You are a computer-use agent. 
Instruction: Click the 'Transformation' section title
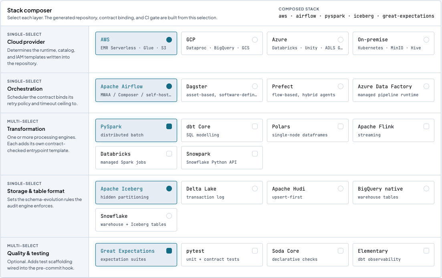[26, 129]
